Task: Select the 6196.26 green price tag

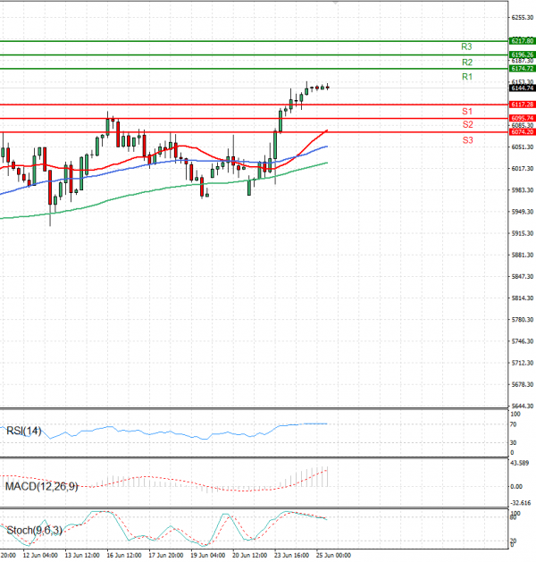Action: click(523, 55)
